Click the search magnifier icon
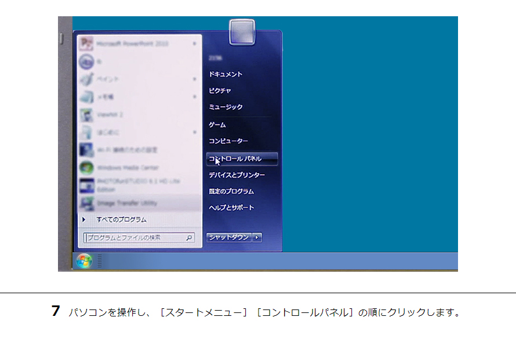Image resolution: width=516 pixels, height=360 pixels. (x=189, y=237)
